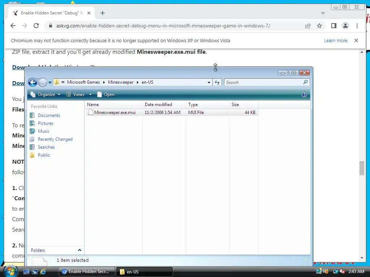The image size is (370, 277).
Task: Open Chromium three-dot menu
Action: tap(357, 26)
